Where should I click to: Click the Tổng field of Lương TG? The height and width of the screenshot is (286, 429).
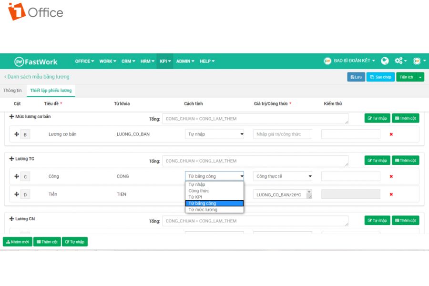pyautogui.click(x=255, y=161)
